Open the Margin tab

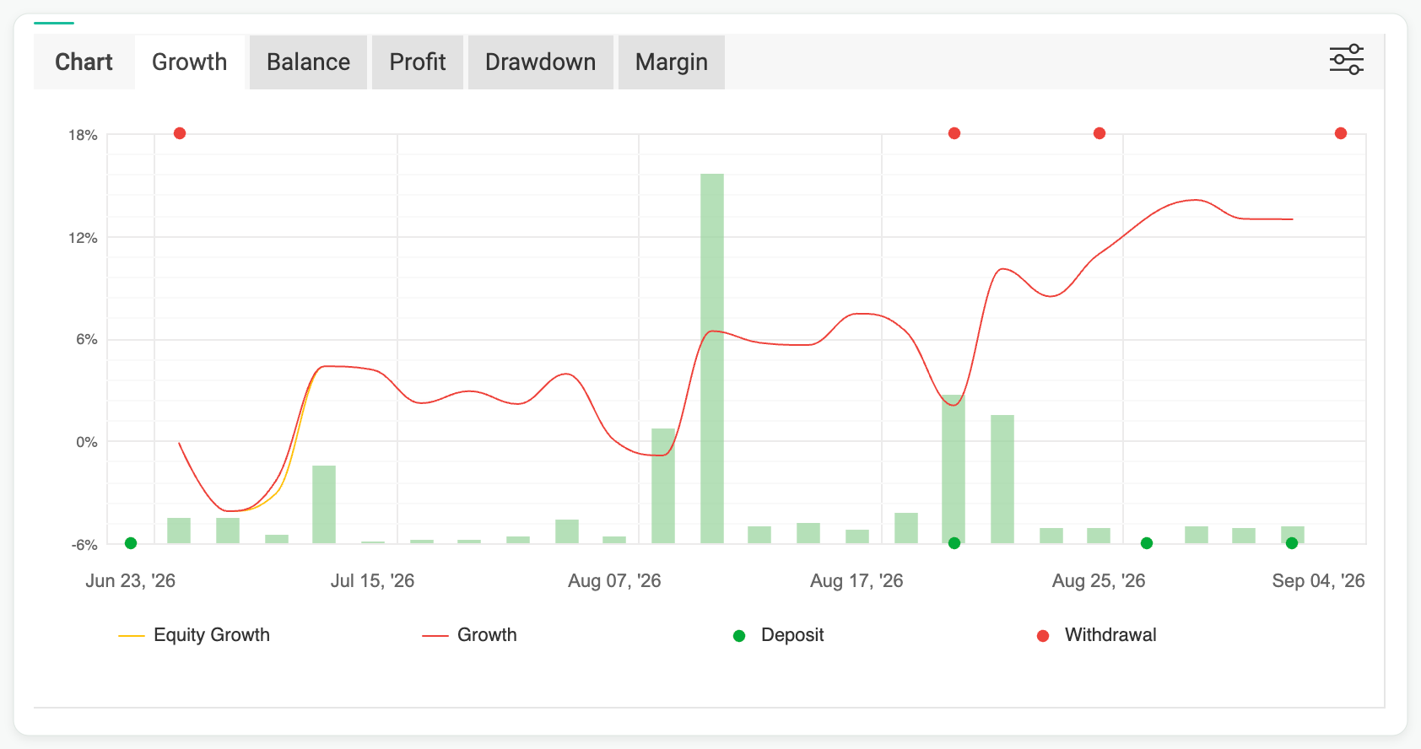(x=672, y=62)
